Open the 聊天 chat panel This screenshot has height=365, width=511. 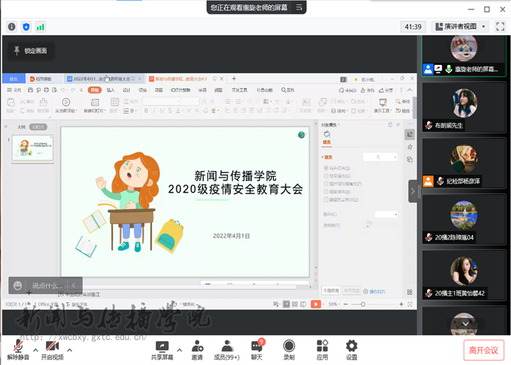(x=257, y=350)
